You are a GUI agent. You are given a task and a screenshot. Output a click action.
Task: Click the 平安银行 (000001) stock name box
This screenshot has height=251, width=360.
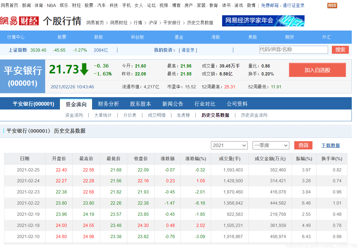(23, 76)
